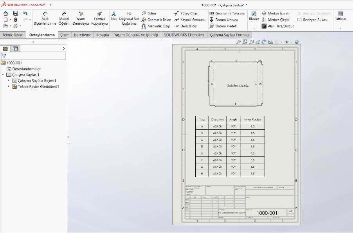This screenshot has height=233, width=353.
Task: Click Format Kopyalayıcı paintbrush tool
Action: point(99,18)
